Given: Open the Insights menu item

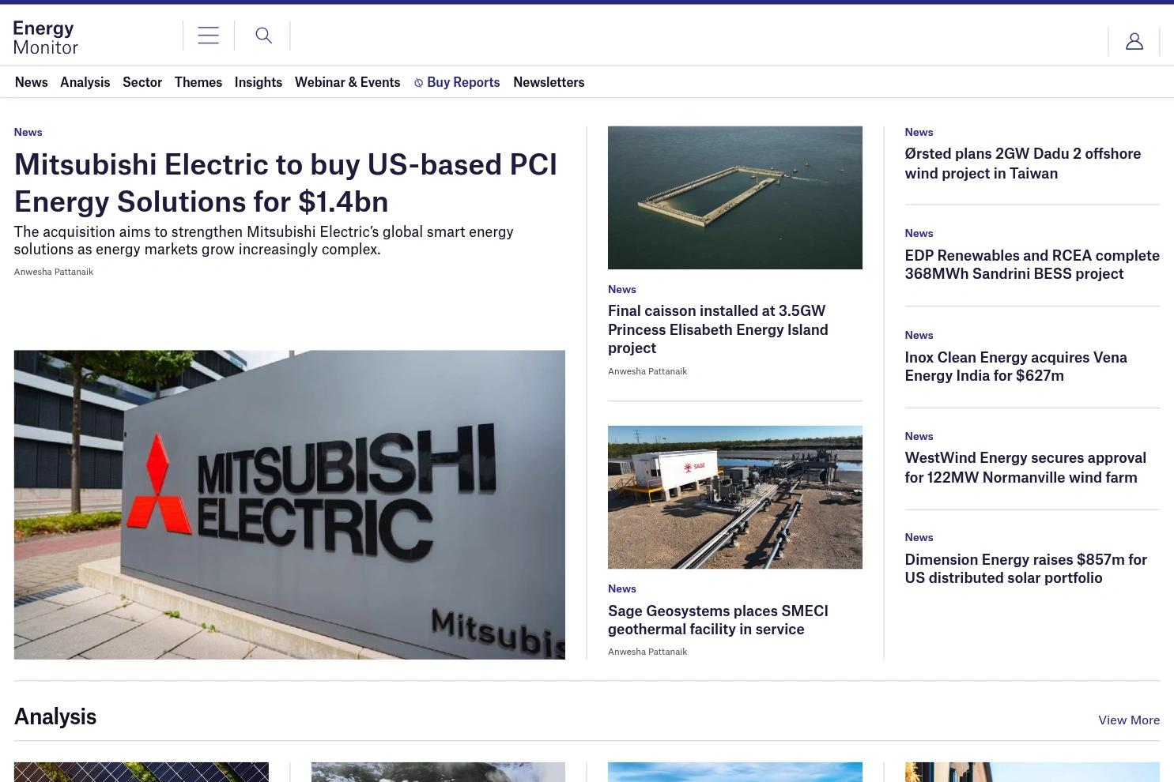Looking at the screenshot, I should [x=259, y=82].
